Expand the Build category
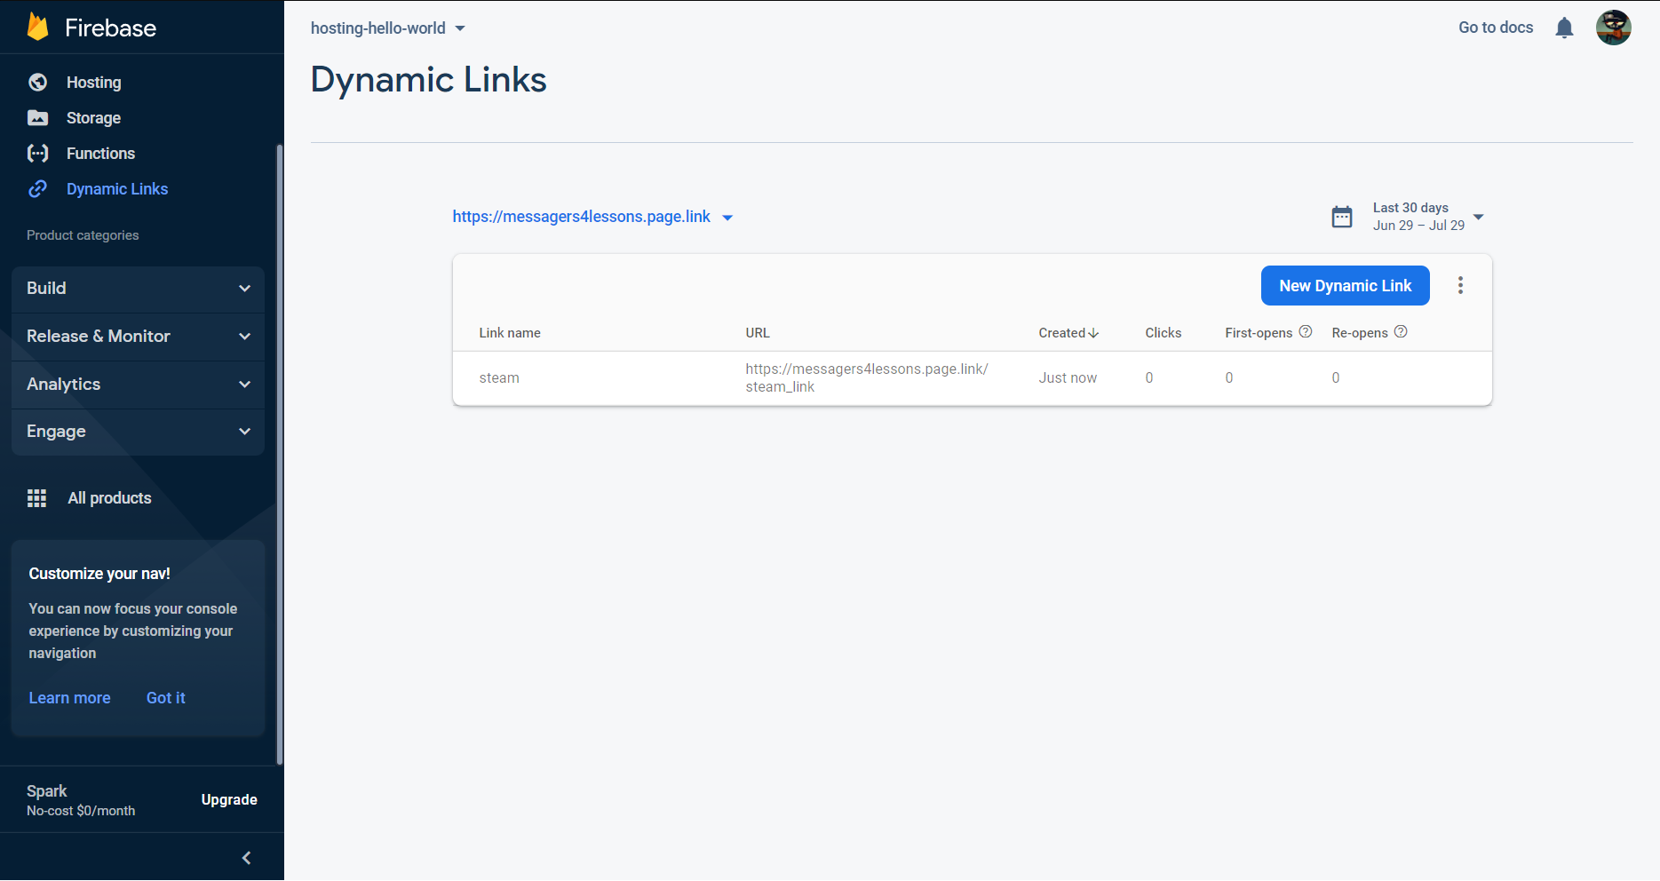The width and height of the screenshot is (1660, 881). click(x=138, y=289)
